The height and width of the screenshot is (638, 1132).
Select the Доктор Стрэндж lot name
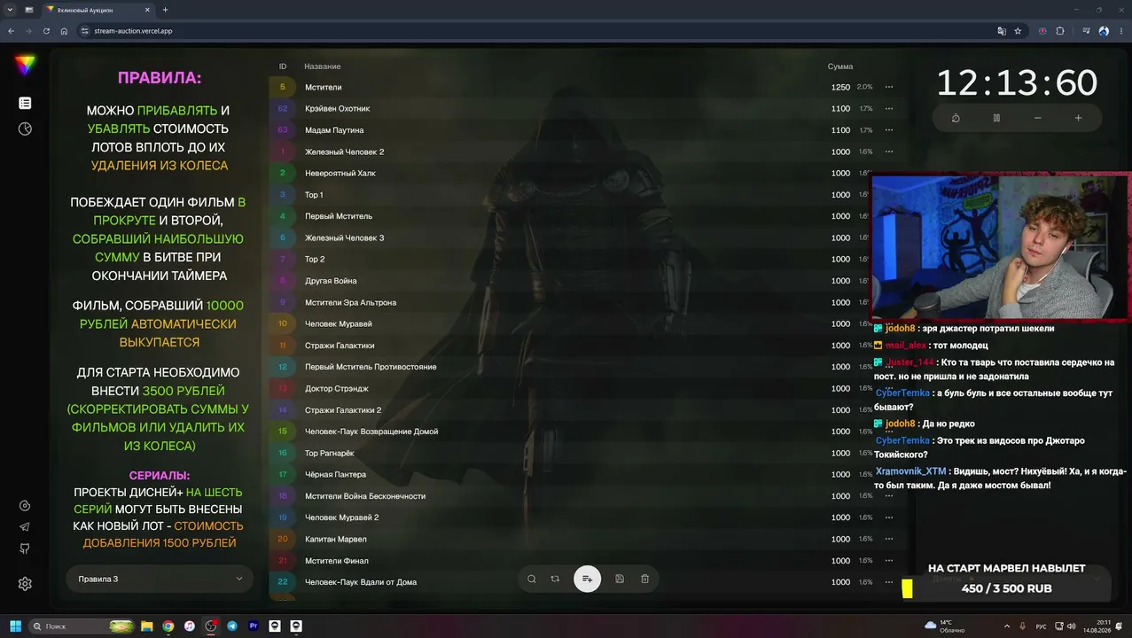pos(337,388)
